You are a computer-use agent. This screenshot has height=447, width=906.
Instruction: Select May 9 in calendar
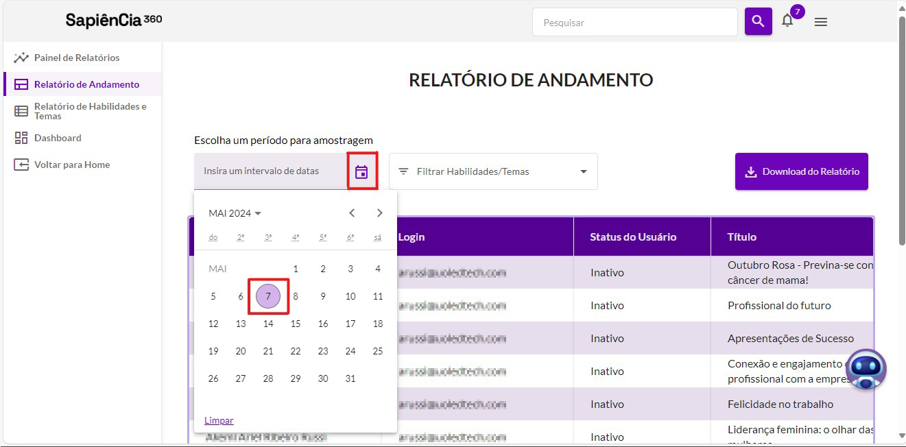[x=323, y=296]
